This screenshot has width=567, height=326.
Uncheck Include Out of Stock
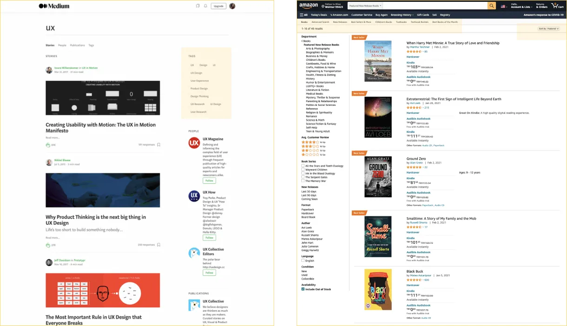tap(303, 289)
